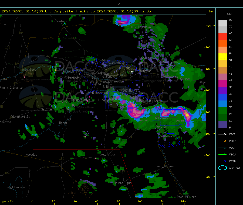Select the purple 36-39 dBZ swatch
Screen dimensions: 243x205
pos(222,91)
